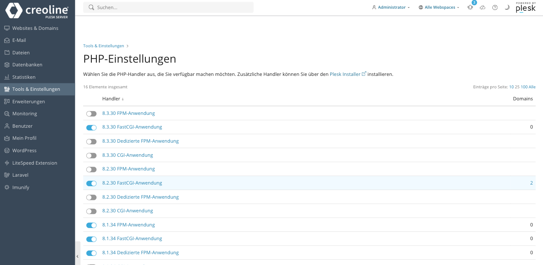
Task: Open the notifications bell with the badge
Action: (470, 7)
